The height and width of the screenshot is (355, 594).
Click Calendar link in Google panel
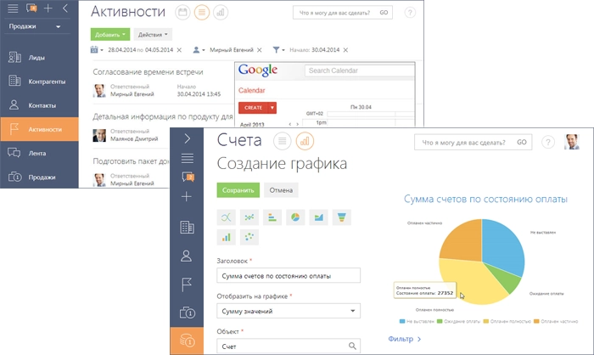[x=251, y=91]
